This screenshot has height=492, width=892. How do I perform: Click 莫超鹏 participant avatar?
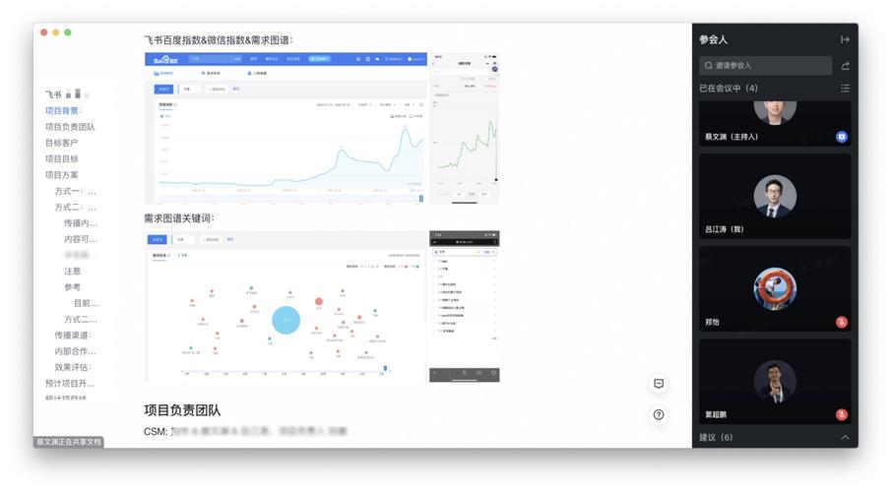point(775,382)
